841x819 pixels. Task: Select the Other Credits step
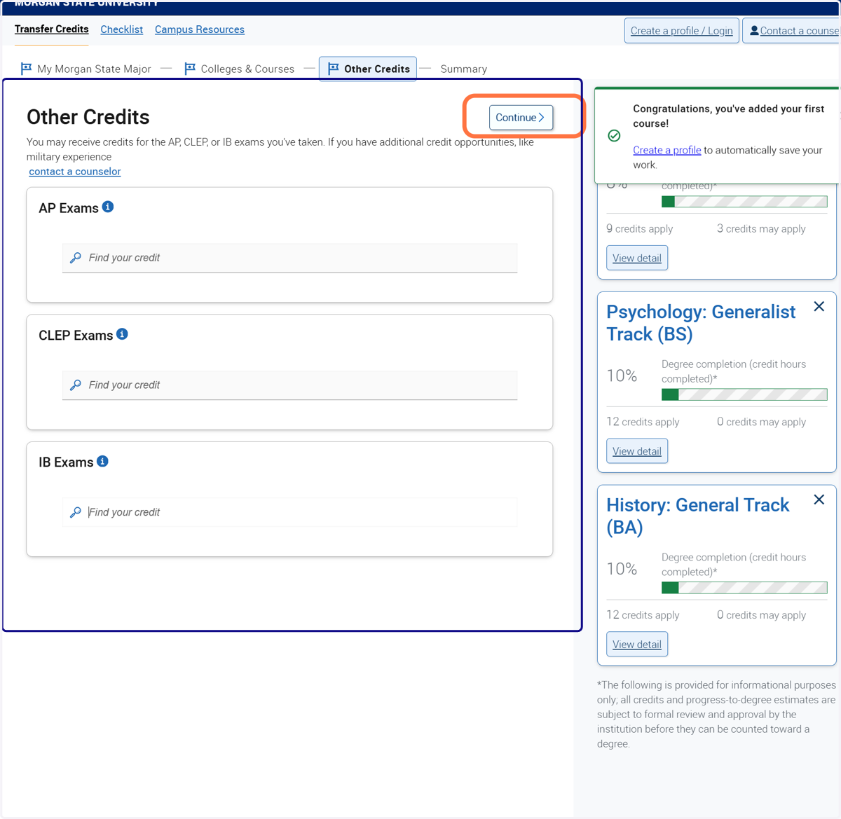[x=368, y=69]
